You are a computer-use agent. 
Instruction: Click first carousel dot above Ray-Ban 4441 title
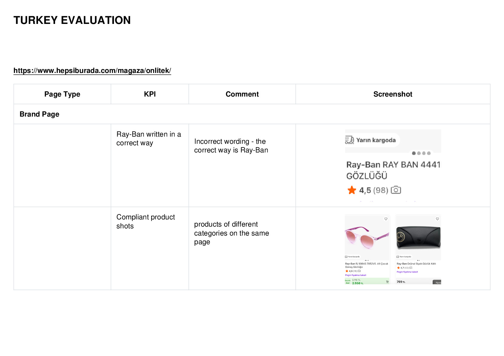[414, 153]
